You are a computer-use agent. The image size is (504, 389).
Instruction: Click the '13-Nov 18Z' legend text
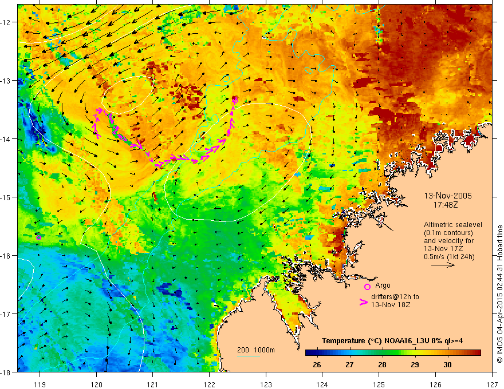(x=391, y=305)
